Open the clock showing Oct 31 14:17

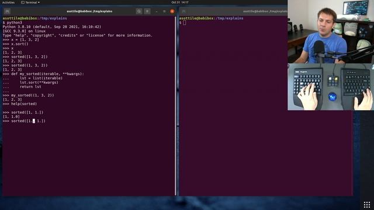point(180,2)
